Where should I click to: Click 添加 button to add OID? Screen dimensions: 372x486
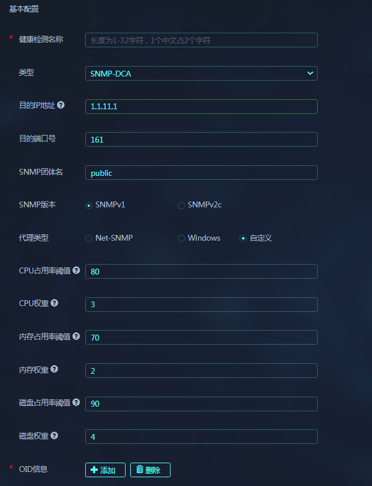105,470
